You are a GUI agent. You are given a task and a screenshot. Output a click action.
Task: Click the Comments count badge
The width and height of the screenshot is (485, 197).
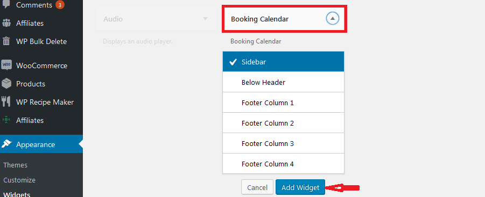coord(60,5)
